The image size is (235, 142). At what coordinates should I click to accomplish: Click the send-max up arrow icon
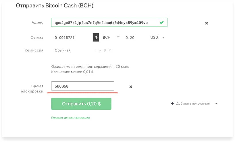coord(96,37)
